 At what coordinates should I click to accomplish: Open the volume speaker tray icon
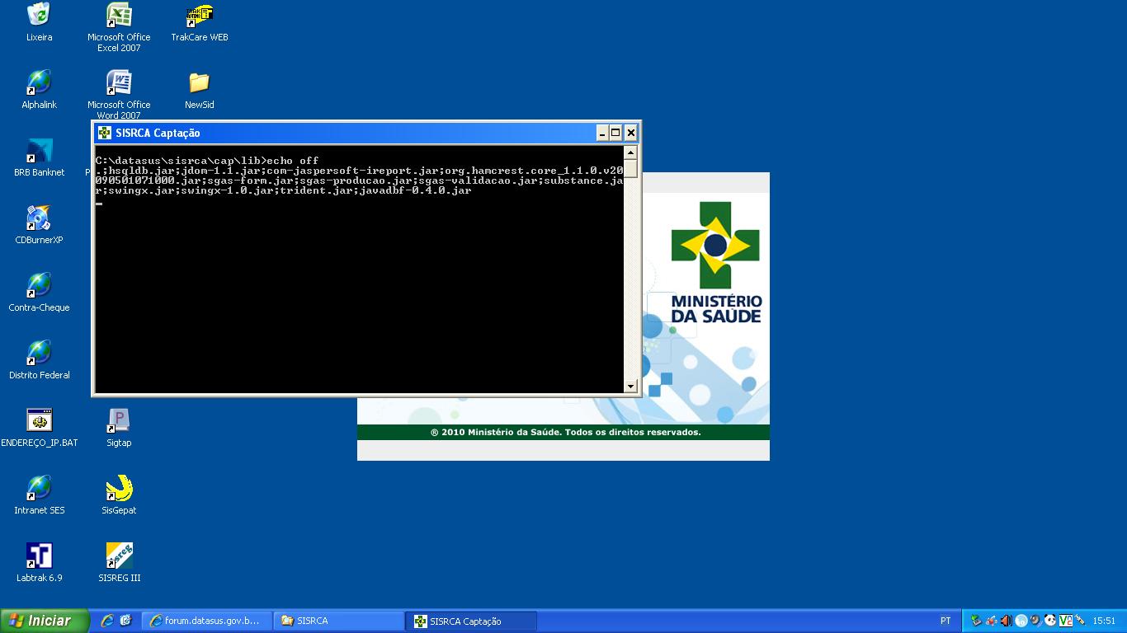(1006, 621)
